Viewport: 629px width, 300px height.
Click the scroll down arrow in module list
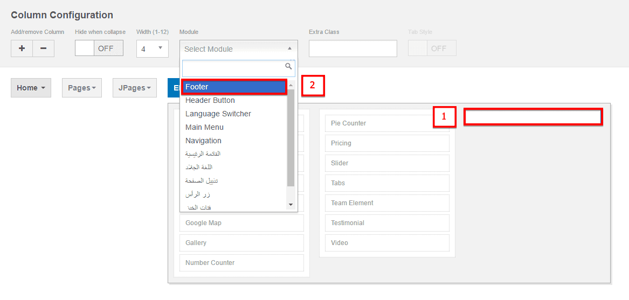pos(291,205)
